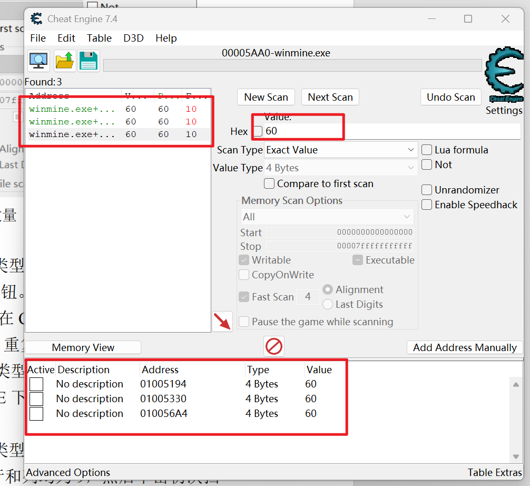Enable the Hex checkbox

click(x=258, y=131)
